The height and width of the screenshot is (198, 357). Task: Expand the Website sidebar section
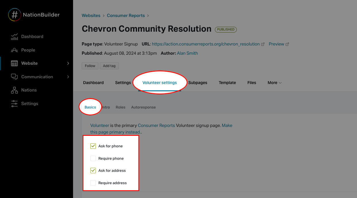(68, 63)
